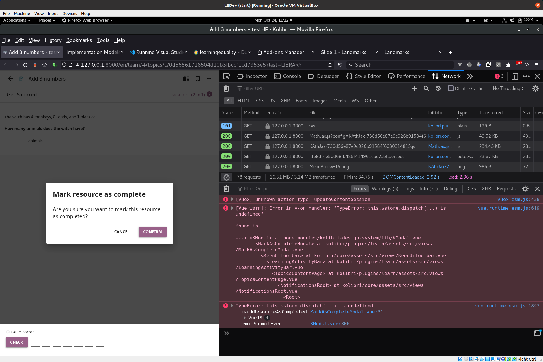Open the No Throttling dropdown
This screenshot has height=362, width=543.
[x=508, y=88]
